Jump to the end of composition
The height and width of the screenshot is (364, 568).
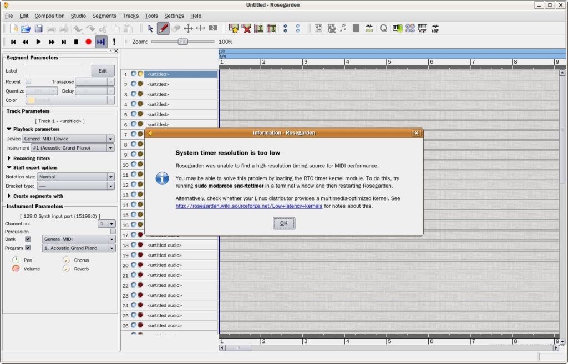coord(64,42)
